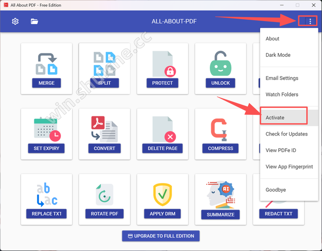Click the Apply DRM shield icon
Viewport: 322px width, 251px height.
coord(163,194)
